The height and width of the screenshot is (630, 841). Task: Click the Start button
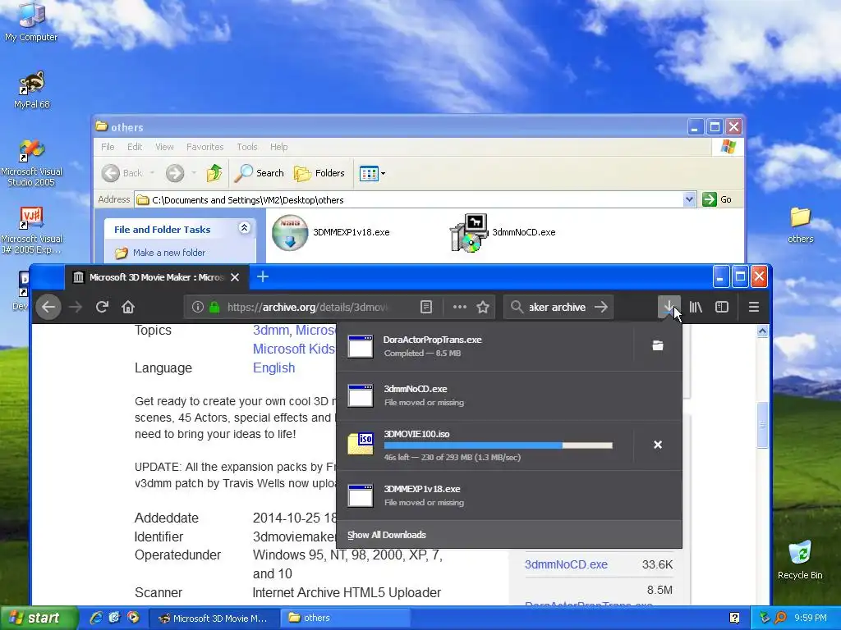(x=39, y=619)
